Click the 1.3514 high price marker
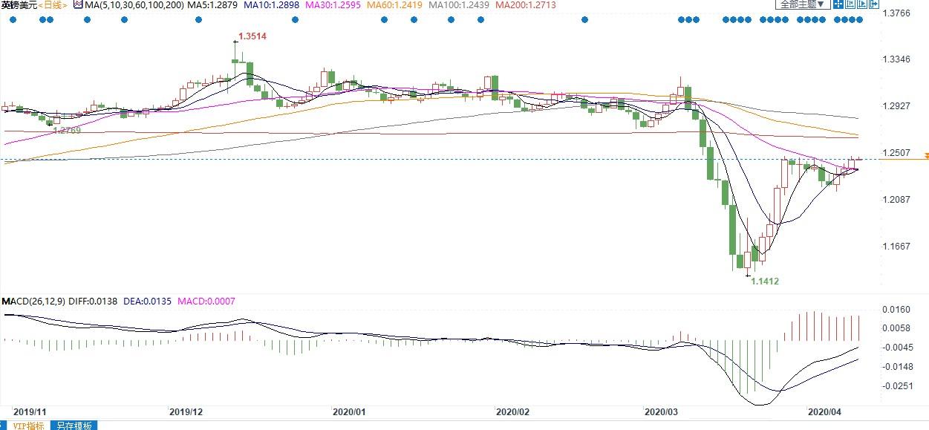The image size is (929, 430). [x=252, y=36]
